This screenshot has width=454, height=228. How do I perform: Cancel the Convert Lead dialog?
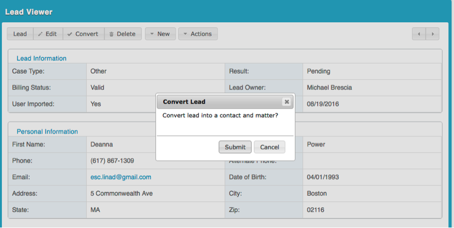(270, 147)
